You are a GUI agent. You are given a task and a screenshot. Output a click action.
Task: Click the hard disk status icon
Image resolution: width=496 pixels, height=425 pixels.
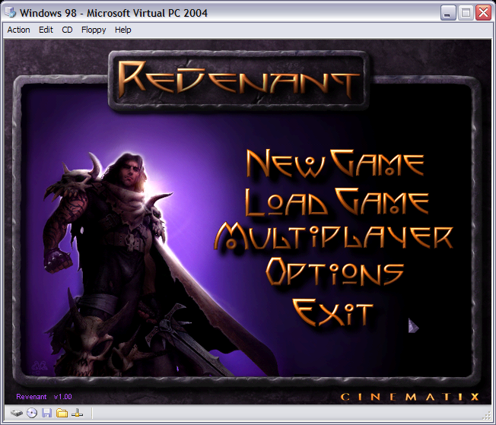[x=17, y=413]
